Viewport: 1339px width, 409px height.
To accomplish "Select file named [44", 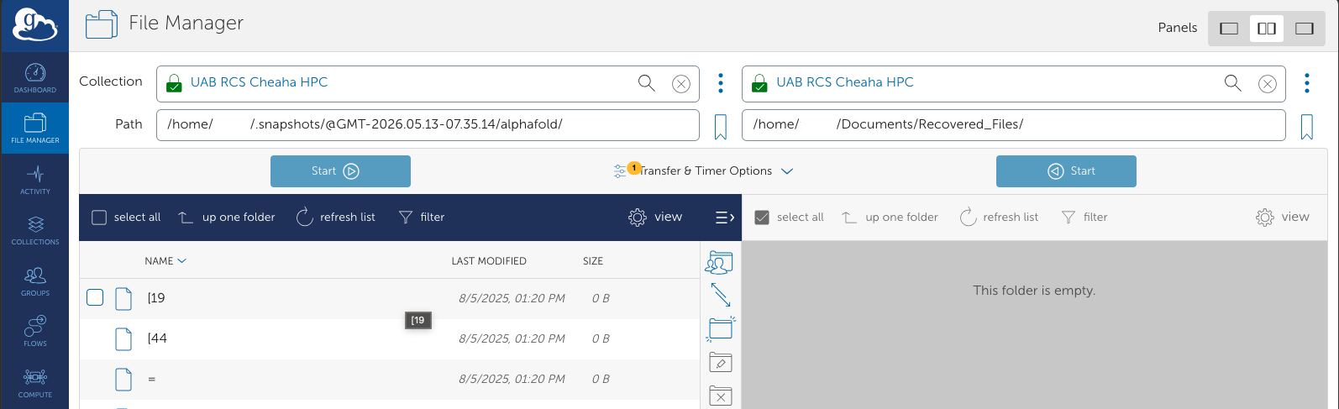I will (x=157, y=338).
